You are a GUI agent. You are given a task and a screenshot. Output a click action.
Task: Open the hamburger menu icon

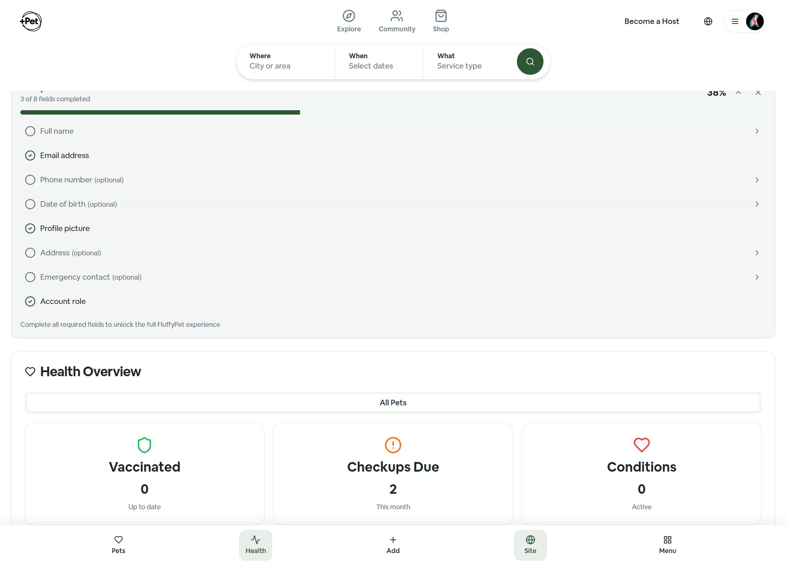pos(735,21)
